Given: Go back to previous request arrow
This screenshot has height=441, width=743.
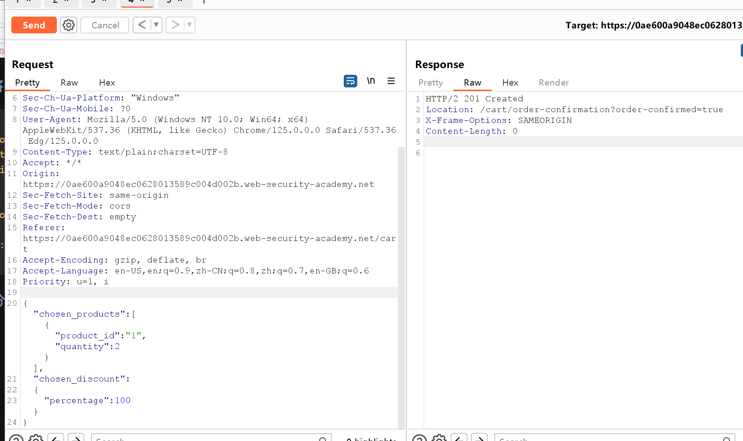Looking at the screenshot, I should pyautogui.click(x=142, y=25).
